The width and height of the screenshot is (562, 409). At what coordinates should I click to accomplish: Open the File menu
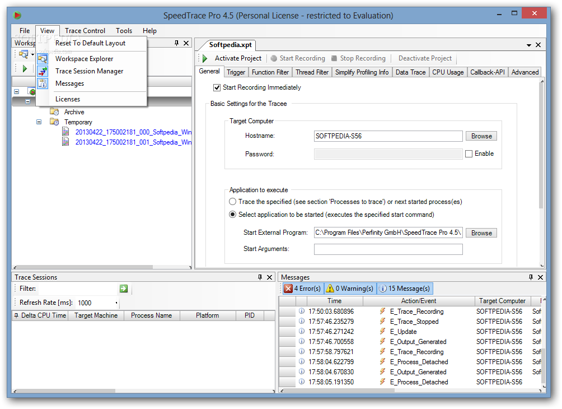coord(25,31)
